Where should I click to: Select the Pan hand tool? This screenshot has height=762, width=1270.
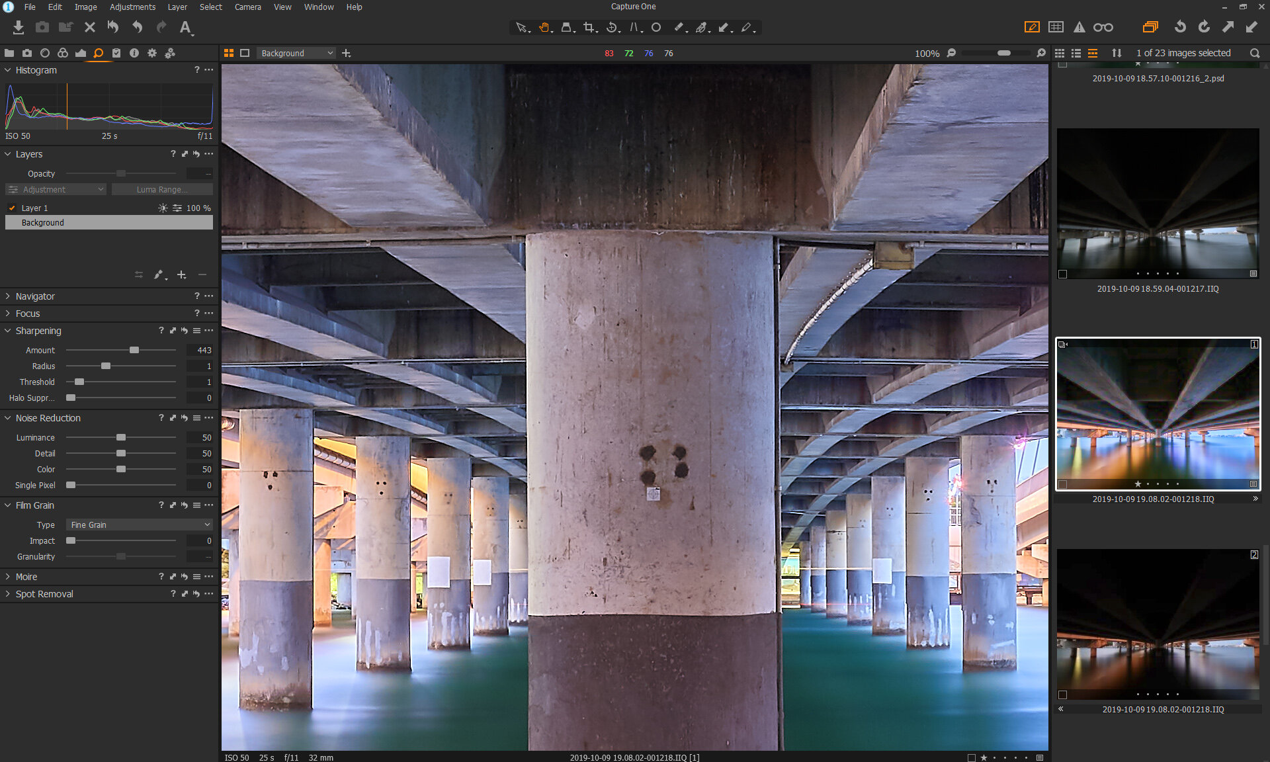tap(544, 28)
